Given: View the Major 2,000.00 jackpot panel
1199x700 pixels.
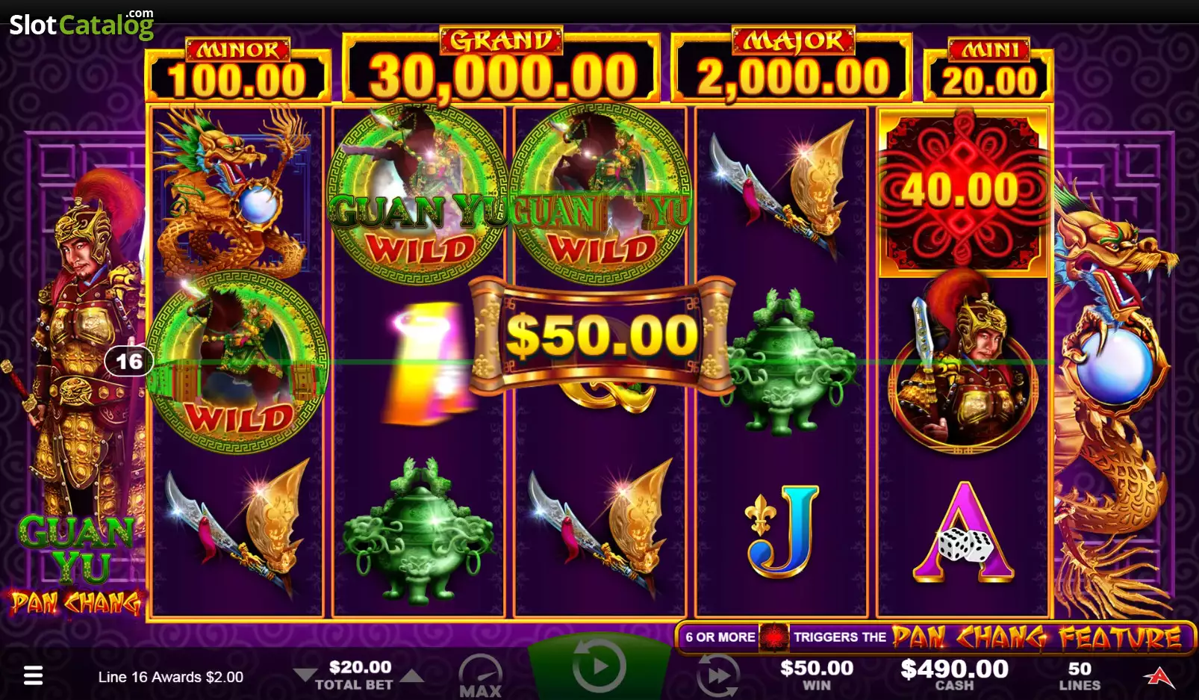Looking at the screenshot, I should tap(792, 65).
